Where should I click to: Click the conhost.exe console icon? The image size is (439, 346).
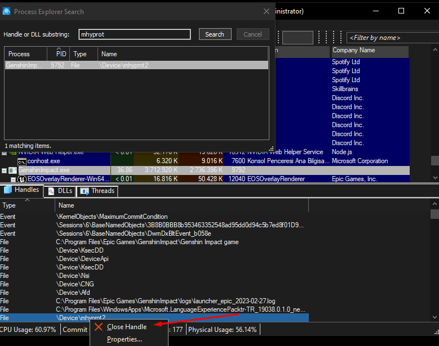[22, 161]
